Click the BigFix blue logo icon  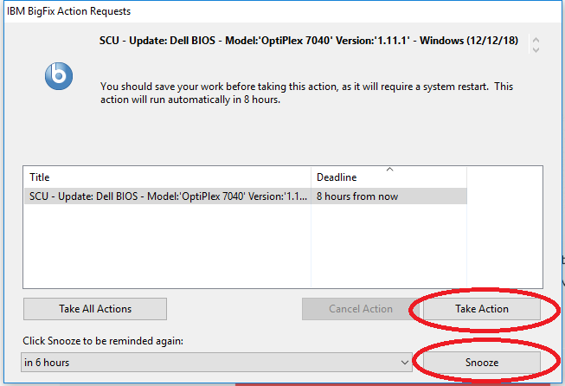click(59, 76)
